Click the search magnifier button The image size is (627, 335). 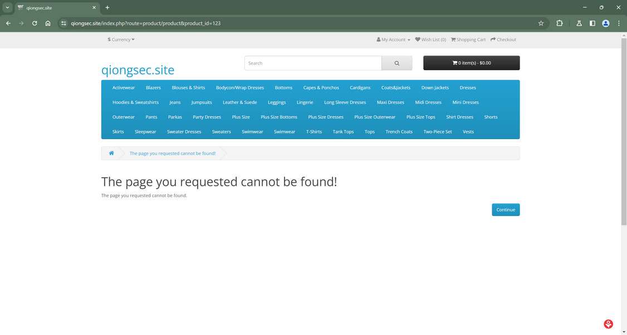pos(397,62)
